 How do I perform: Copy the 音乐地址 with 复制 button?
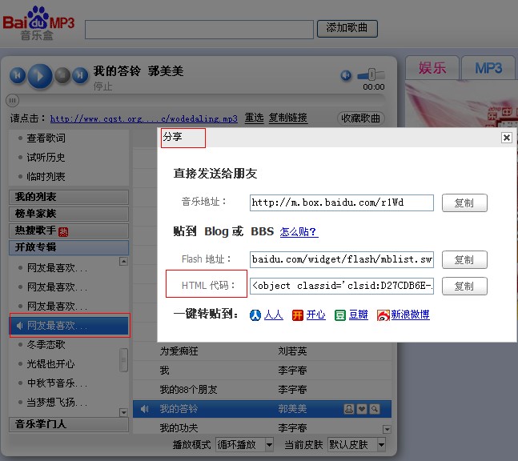click(464, 202)
